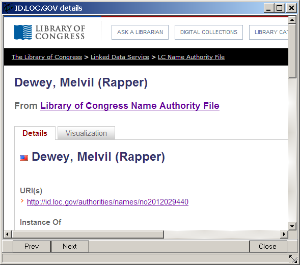Open the Library Catalogs button
300x265 pixels.
point(269,32)
